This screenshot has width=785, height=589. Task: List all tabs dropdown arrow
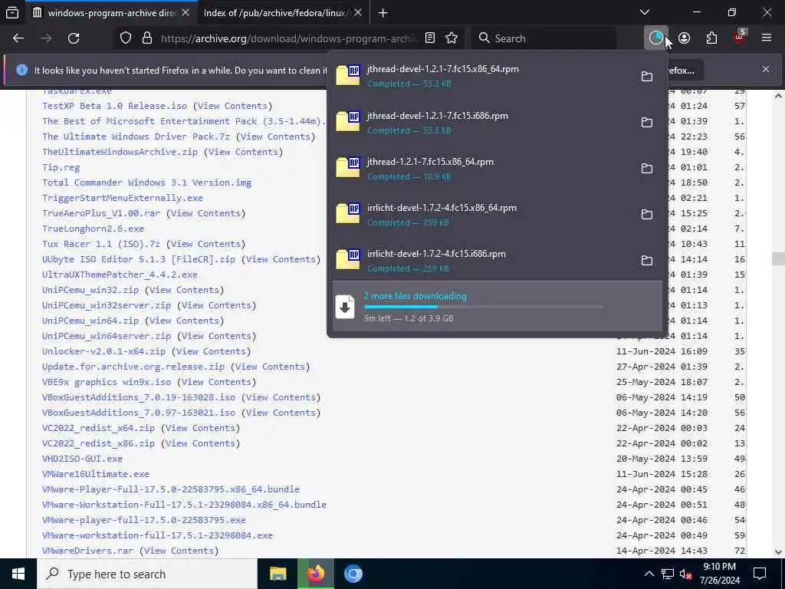click(645, 12)
